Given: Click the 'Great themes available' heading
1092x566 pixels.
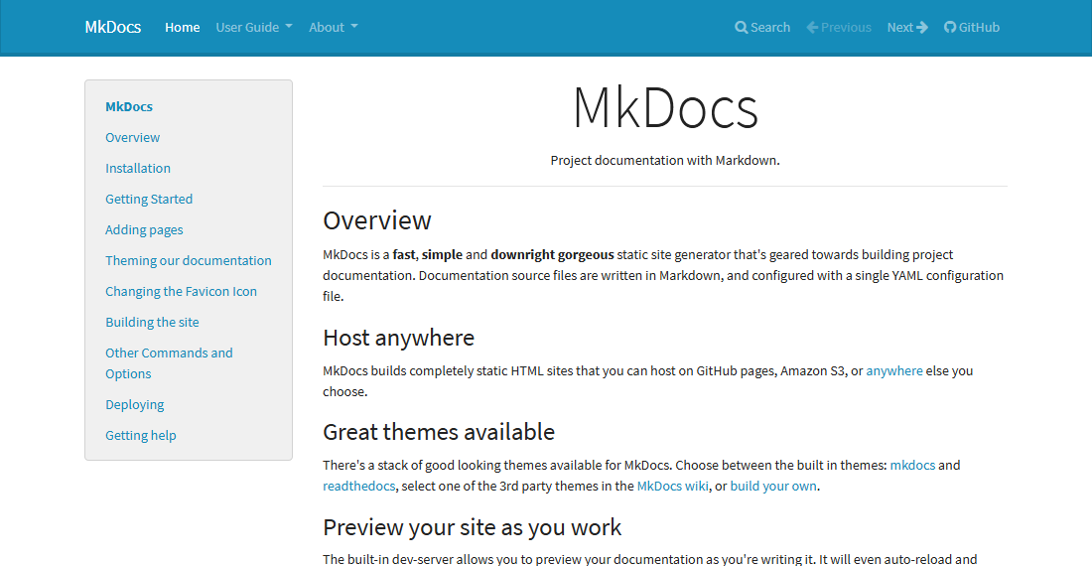Looking at the screenshot, I should (439, 432).
